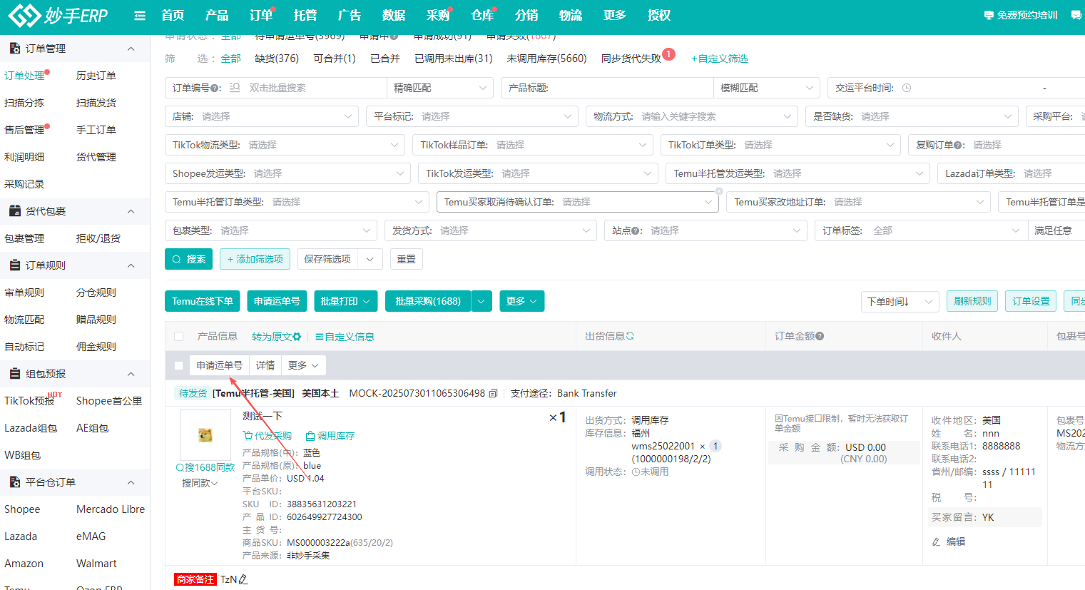This screenshot has width=1085, height=590.
Task: Copy order number MOCK-2025073011065306498 icon
Action: click(x=493, y=393)
